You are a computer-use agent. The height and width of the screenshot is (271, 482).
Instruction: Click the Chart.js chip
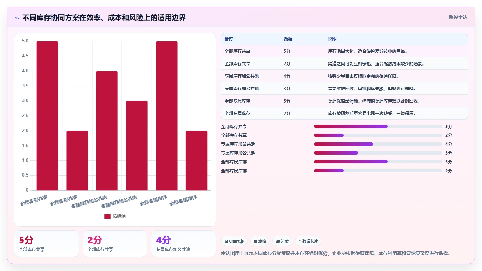point(234,241)
